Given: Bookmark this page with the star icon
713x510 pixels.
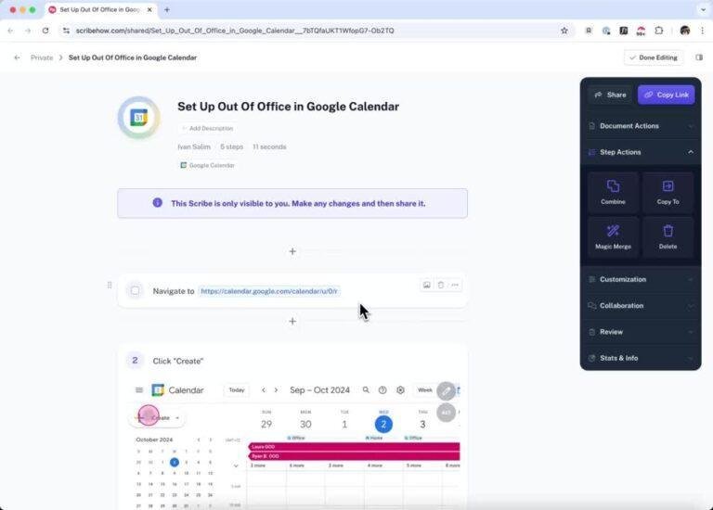Looking at the screenshot, I should point(564,31).
